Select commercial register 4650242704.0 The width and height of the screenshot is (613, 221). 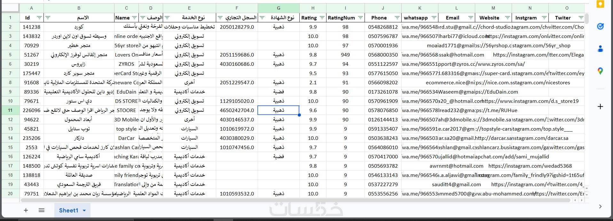(237, 110)
